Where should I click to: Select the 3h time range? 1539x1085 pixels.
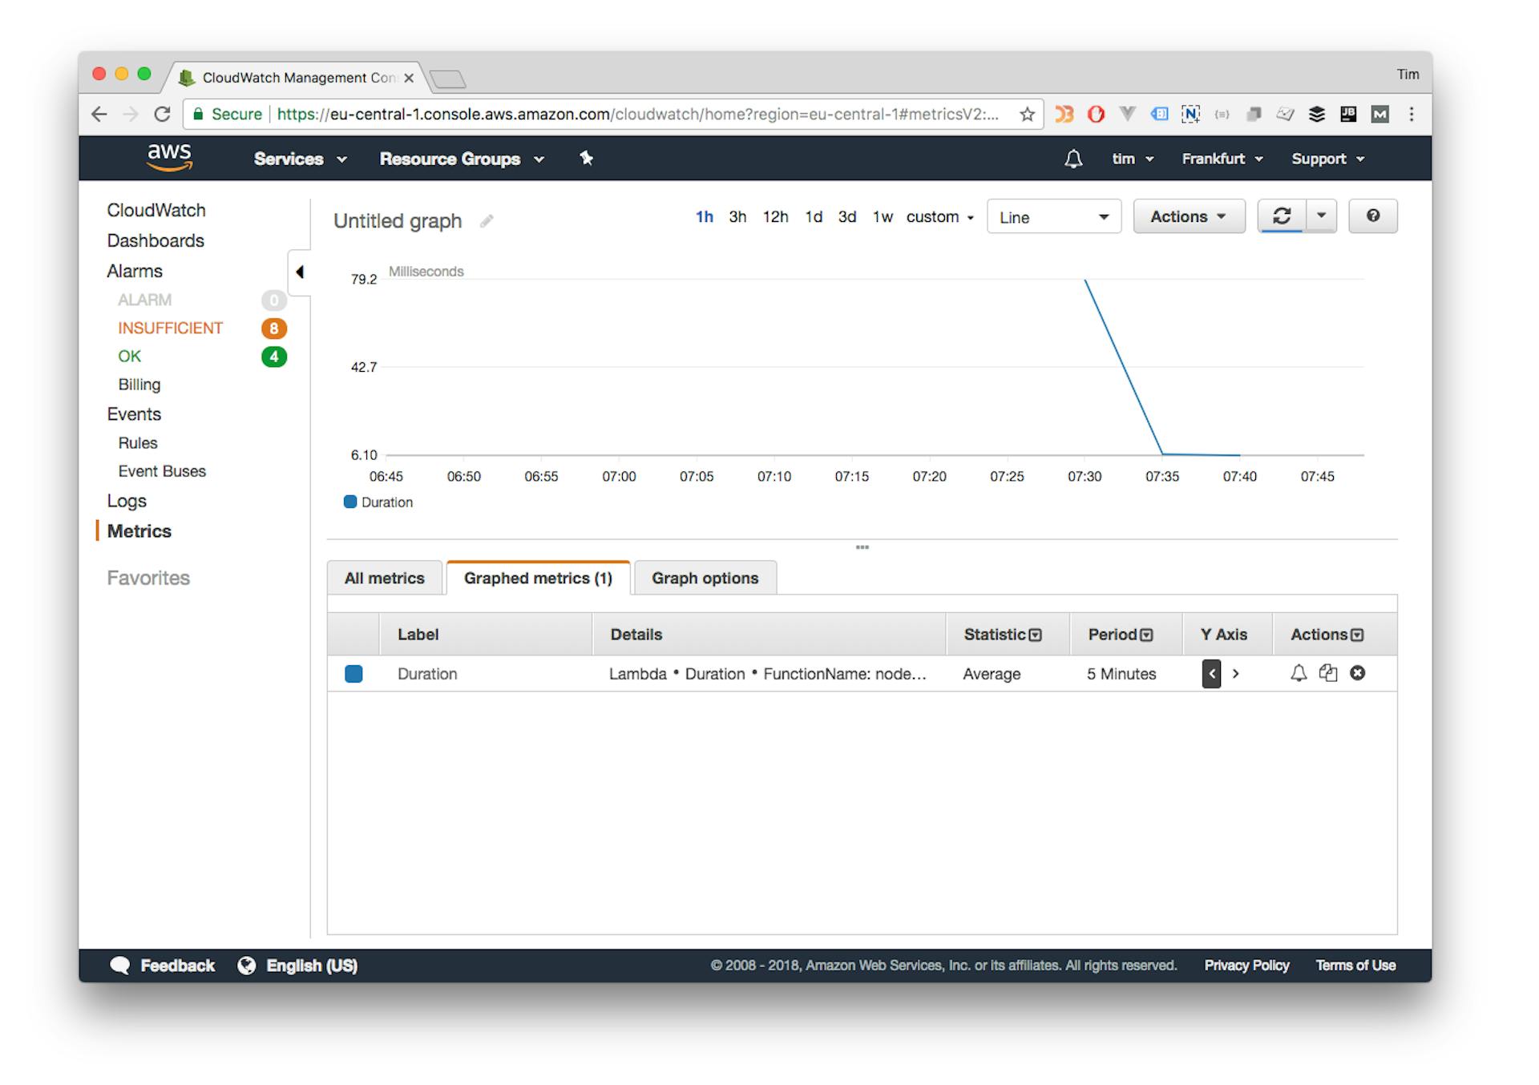point(737,217)
